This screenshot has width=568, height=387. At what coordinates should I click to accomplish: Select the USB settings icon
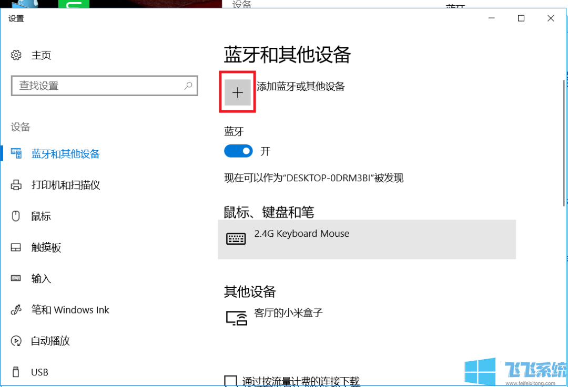(16, 372)
